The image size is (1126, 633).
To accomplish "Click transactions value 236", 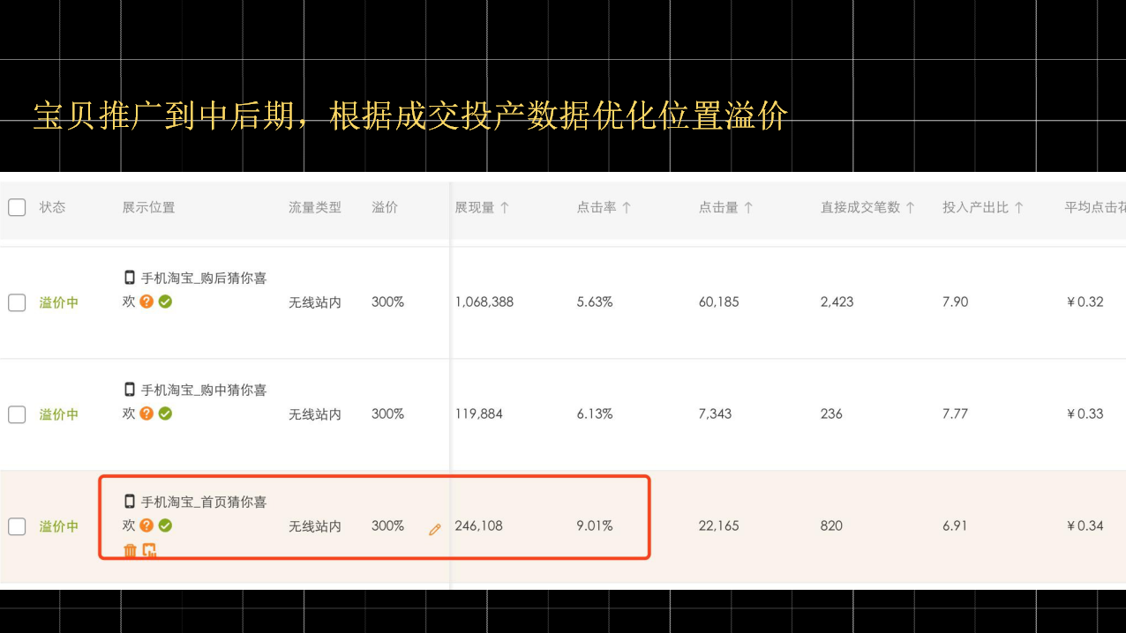I will tap(832, 413).
